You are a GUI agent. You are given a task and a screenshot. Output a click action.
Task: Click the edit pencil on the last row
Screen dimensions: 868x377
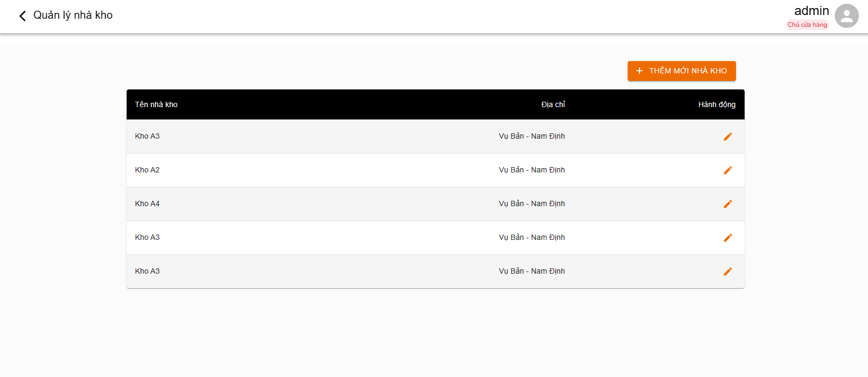point(728,271)
